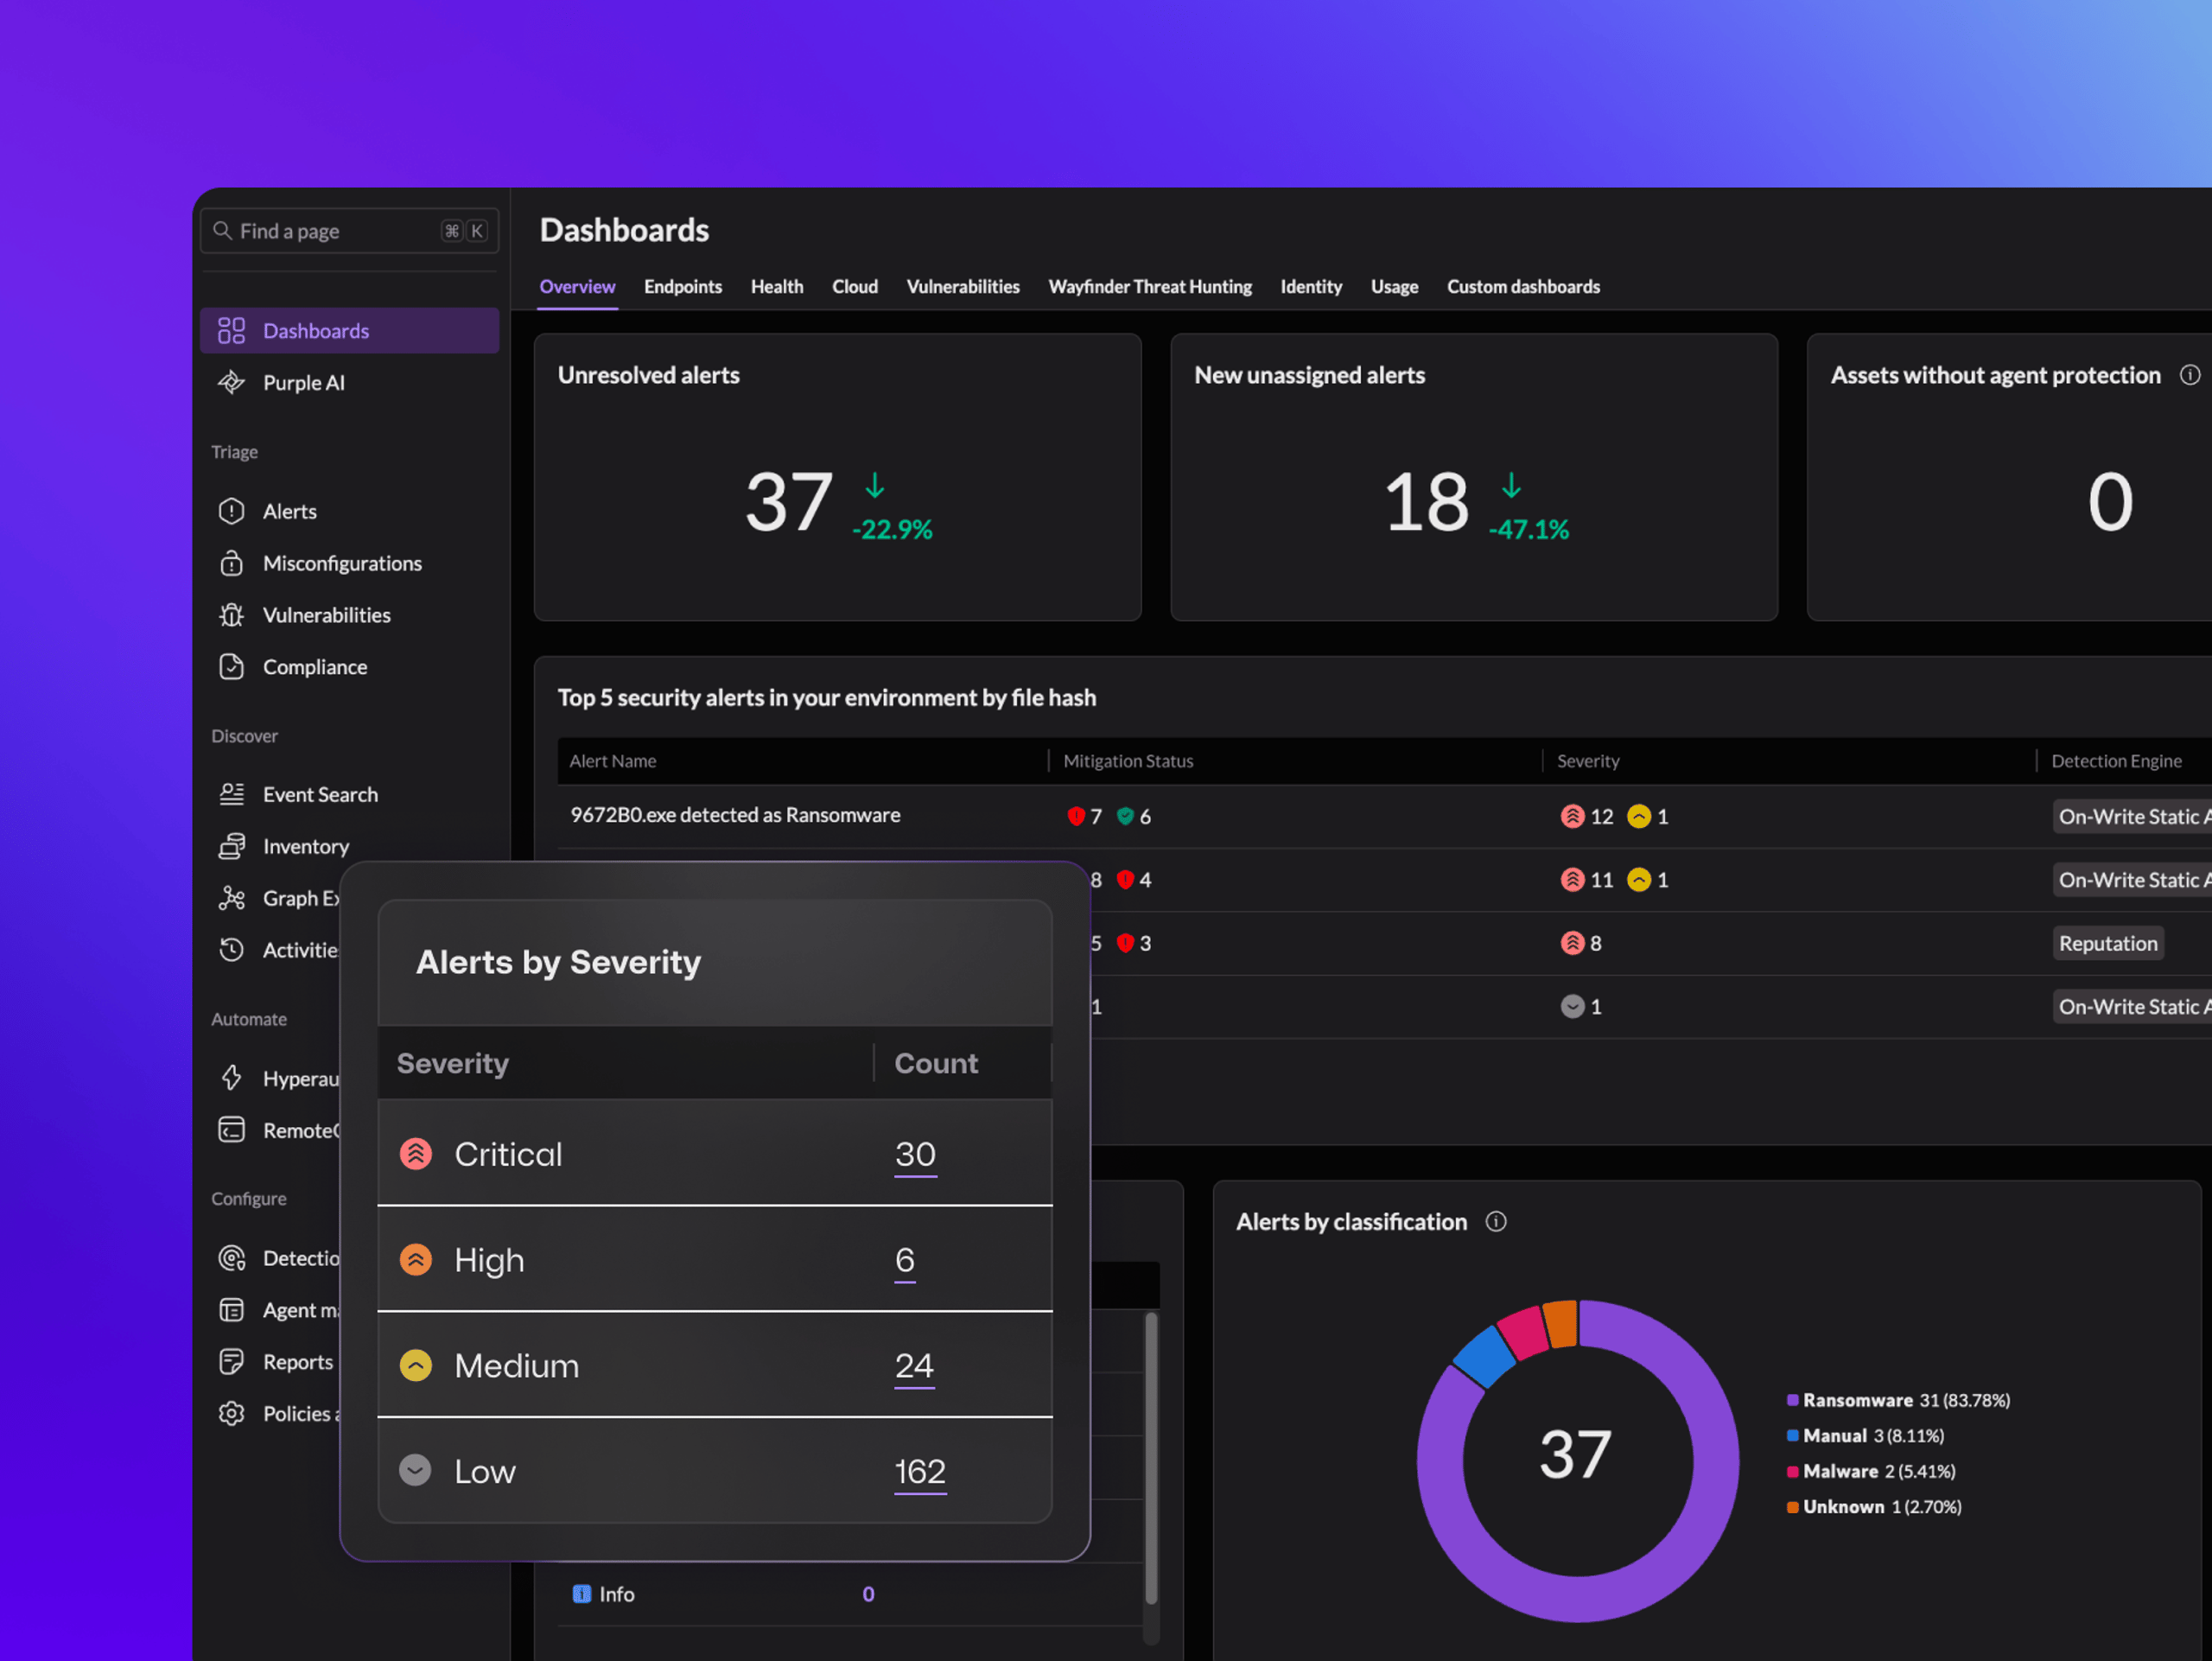The image size is (2212, 1661).
Task: Open the Health dashboard tab
Action: pos(777,288)
